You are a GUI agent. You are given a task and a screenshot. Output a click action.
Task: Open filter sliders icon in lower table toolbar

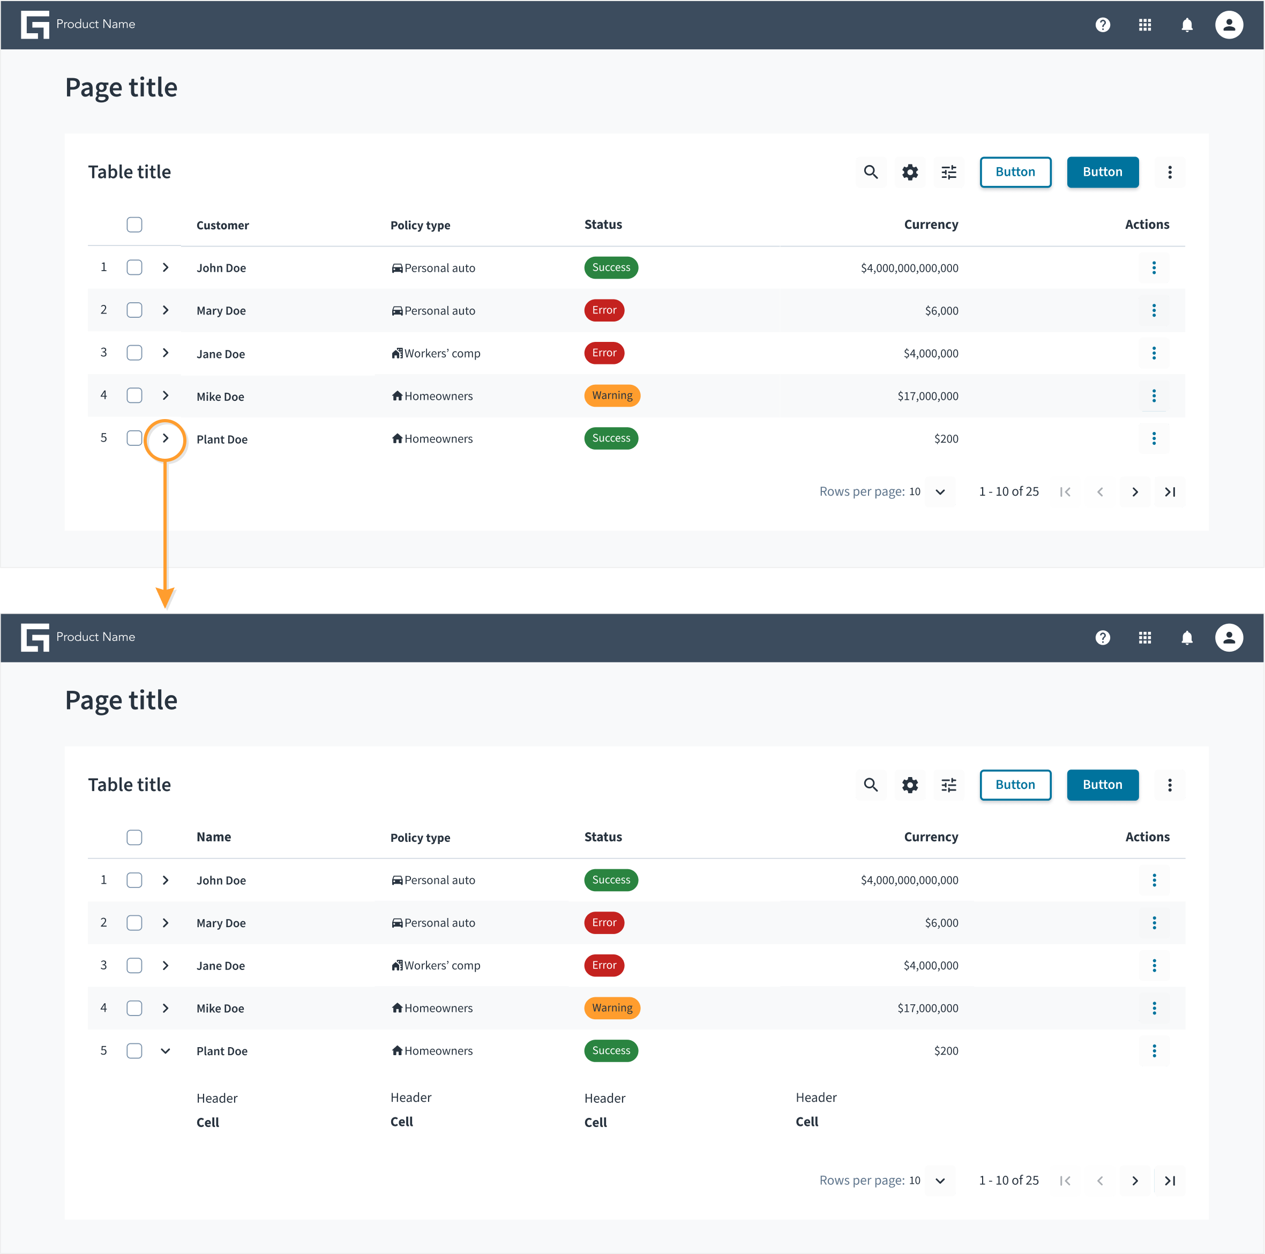(949, 785)
